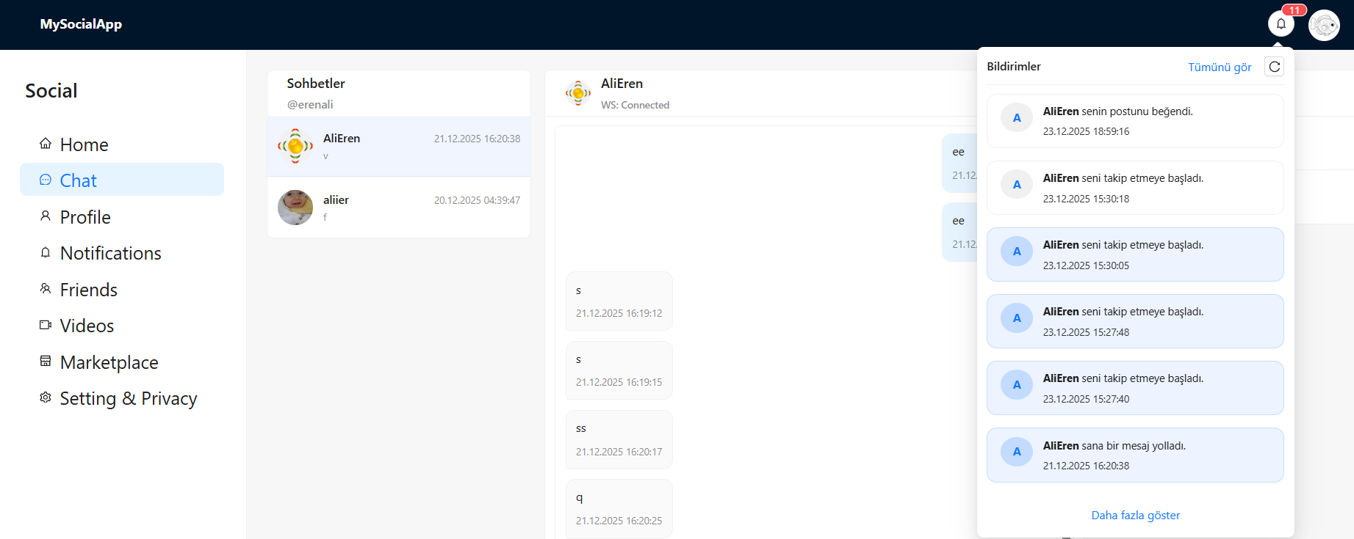Image resolution: width=1354 pixels, height=539 pixels.
Task: Click the message 'q' sent at 16:20:25
Action: point(619,508)
